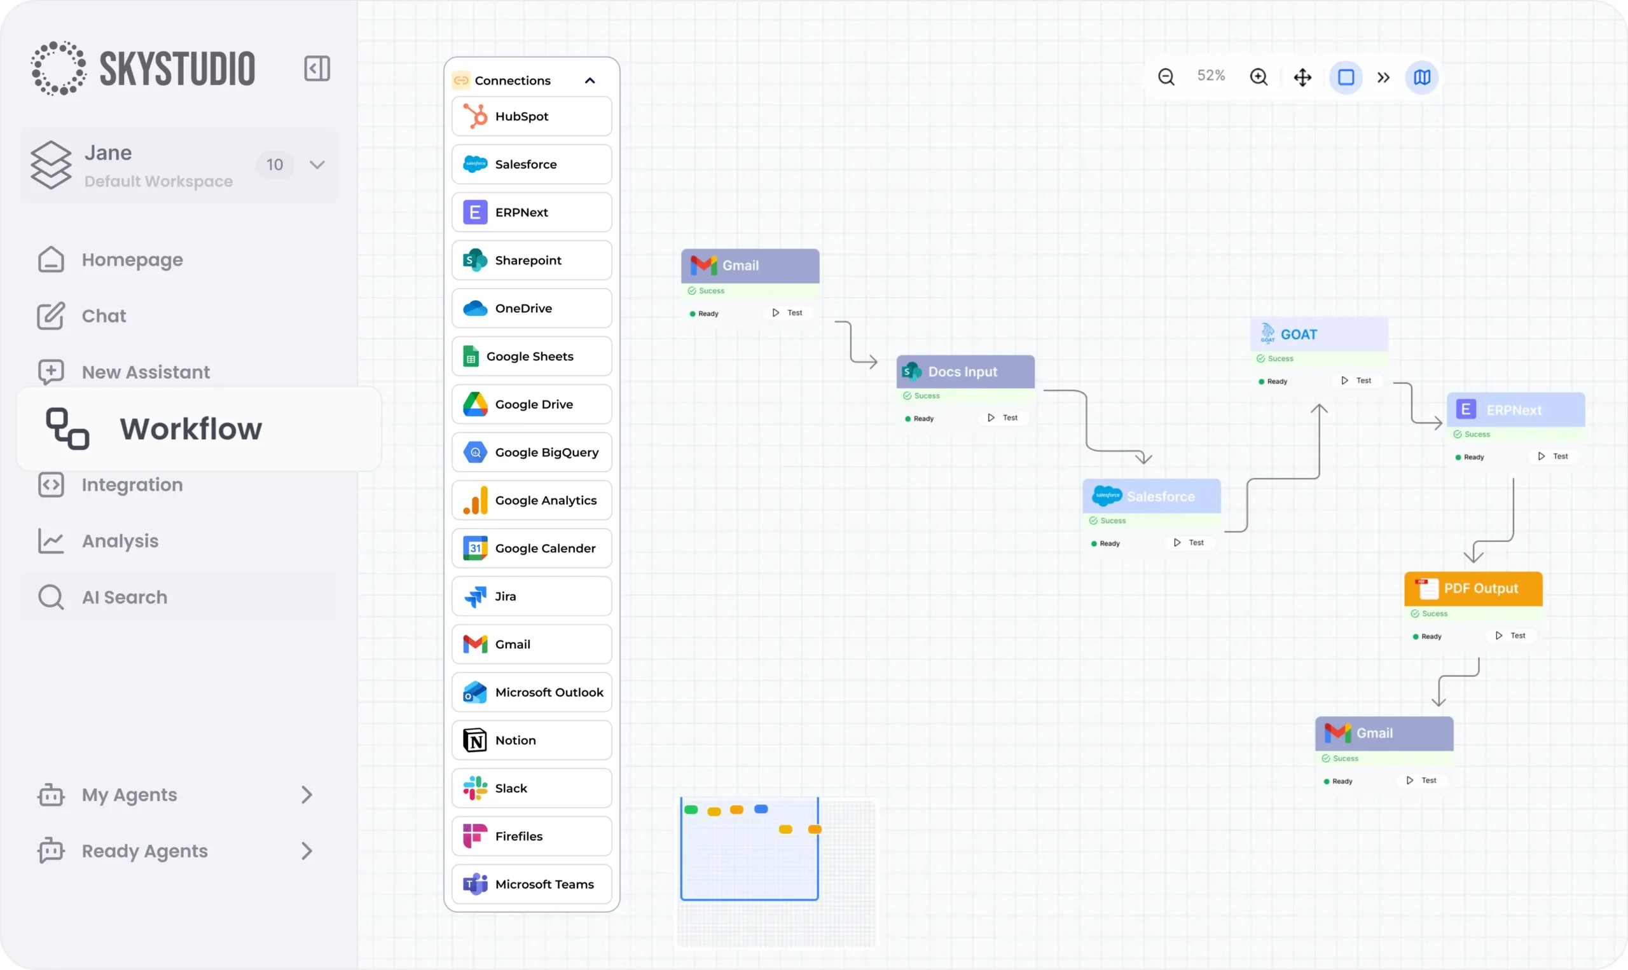Image resolution: width=1628 pixels, height=970 pixels.
Task: Click the zoom out magnifier icon
Action: (x=1166, y=76)
